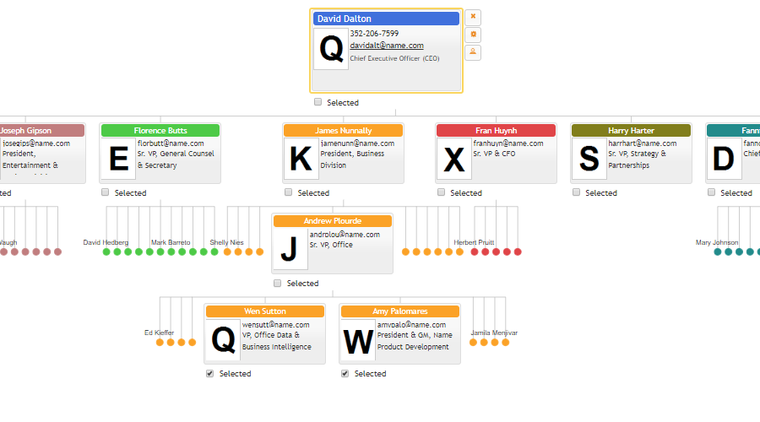The height and width of the screenshot is (422, 760).
Task: Click the orange X button beside David Dalton
Action: pyautogui.click(x=473, y=17)
